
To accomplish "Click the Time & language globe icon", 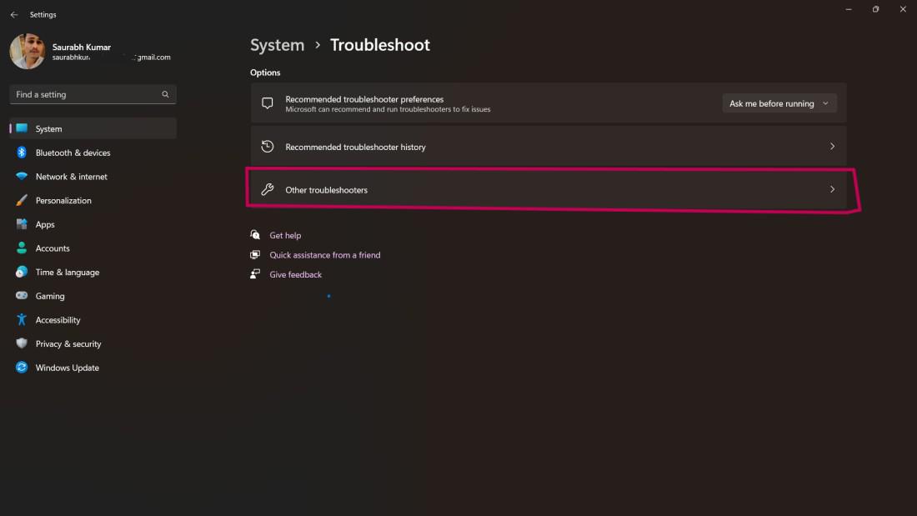I will tap(22, 273).
